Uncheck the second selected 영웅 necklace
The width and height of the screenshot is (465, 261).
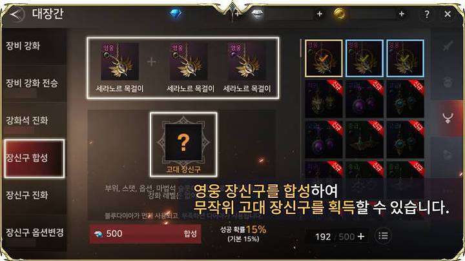364,58
